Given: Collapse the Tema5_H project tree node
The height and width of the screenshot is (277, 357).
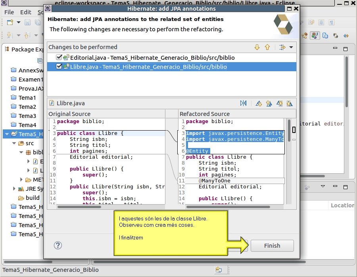Looking at the screenshot, I should coord(7,134).
